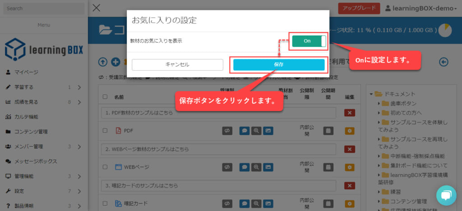Click the gear edit icon in the PDF row
462x211 pixels.
coord(349,131)
